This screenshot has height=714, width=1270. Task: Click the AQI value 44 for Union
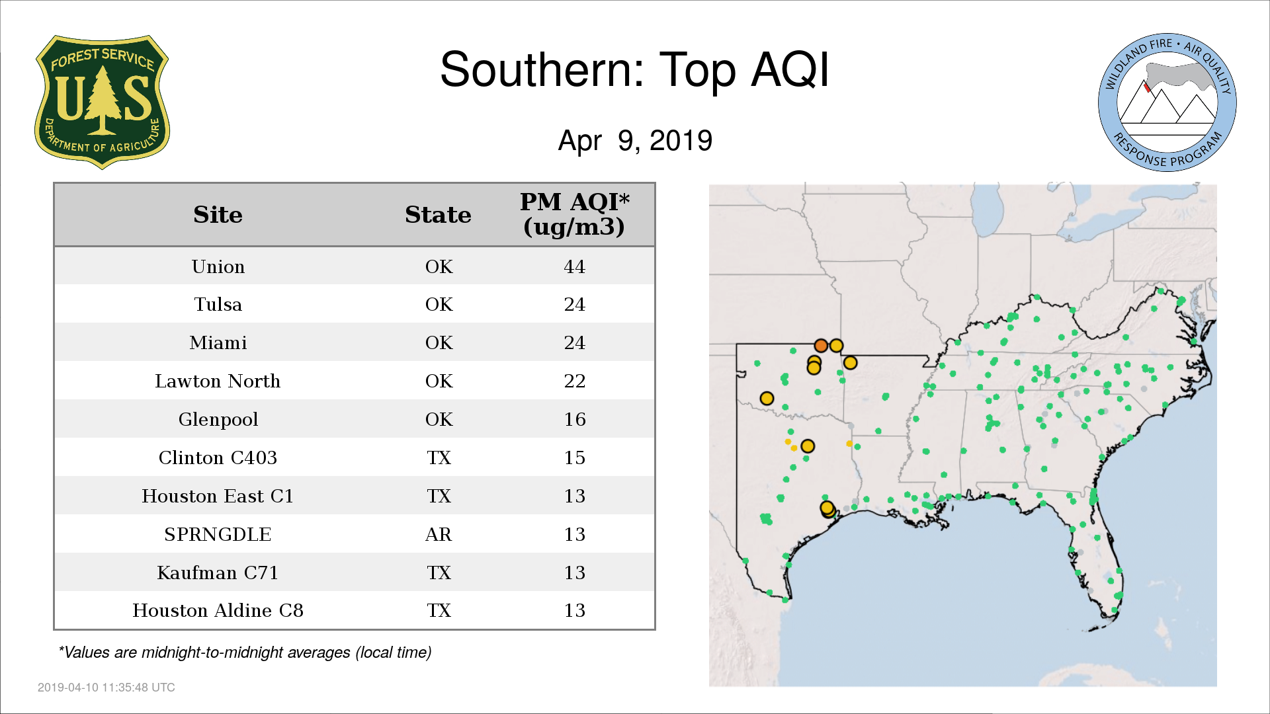574,266
